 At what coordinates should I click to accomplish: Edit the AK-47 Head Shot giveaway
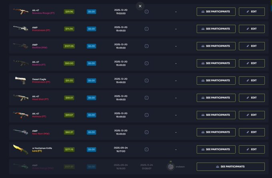tap(252, 98)
